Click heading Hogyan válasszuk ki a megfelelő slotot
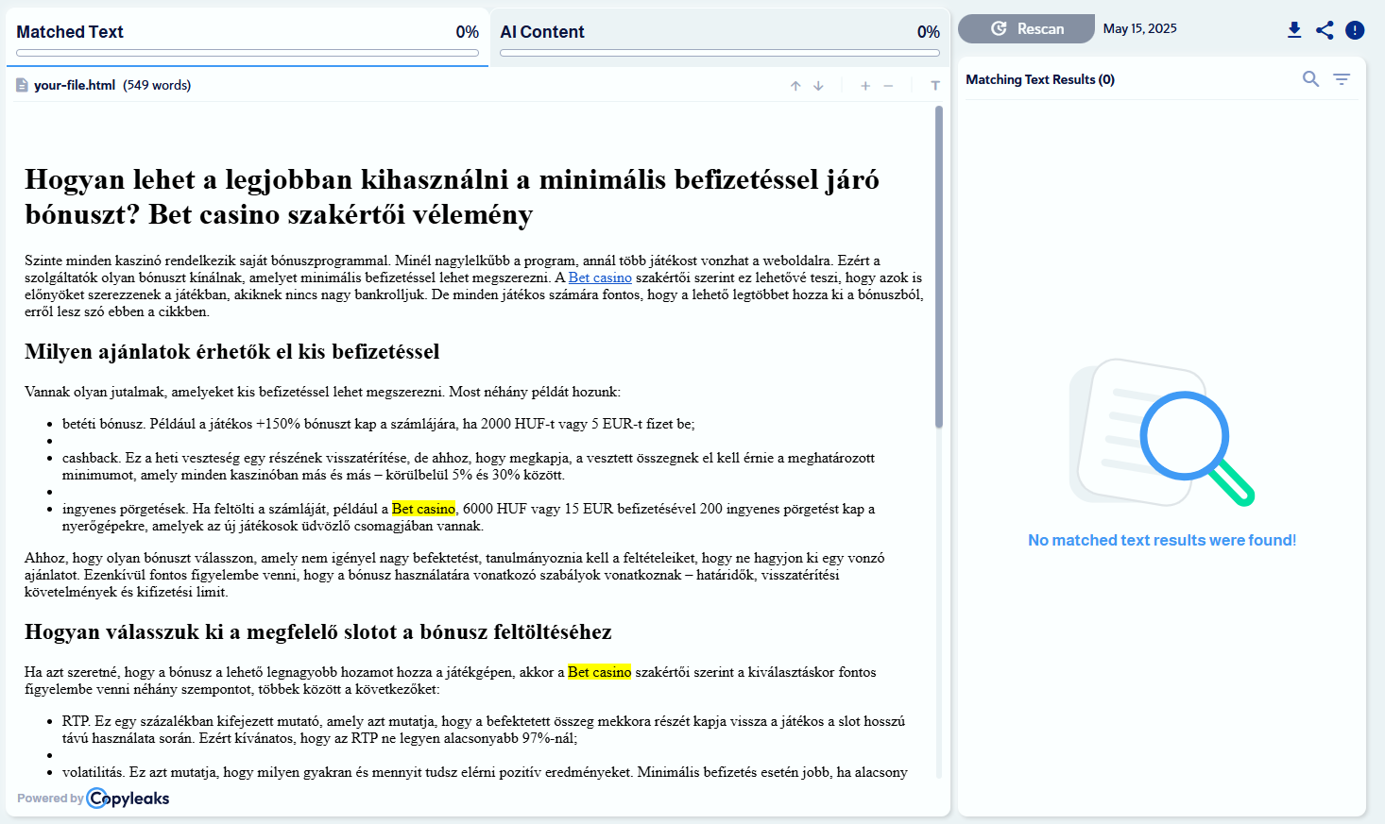 pyautogui.click(x=318, y=632)
